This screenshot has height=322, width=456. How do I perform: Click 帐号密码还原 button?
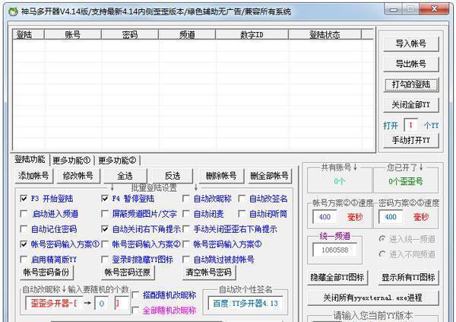click(x=128, y=273)
